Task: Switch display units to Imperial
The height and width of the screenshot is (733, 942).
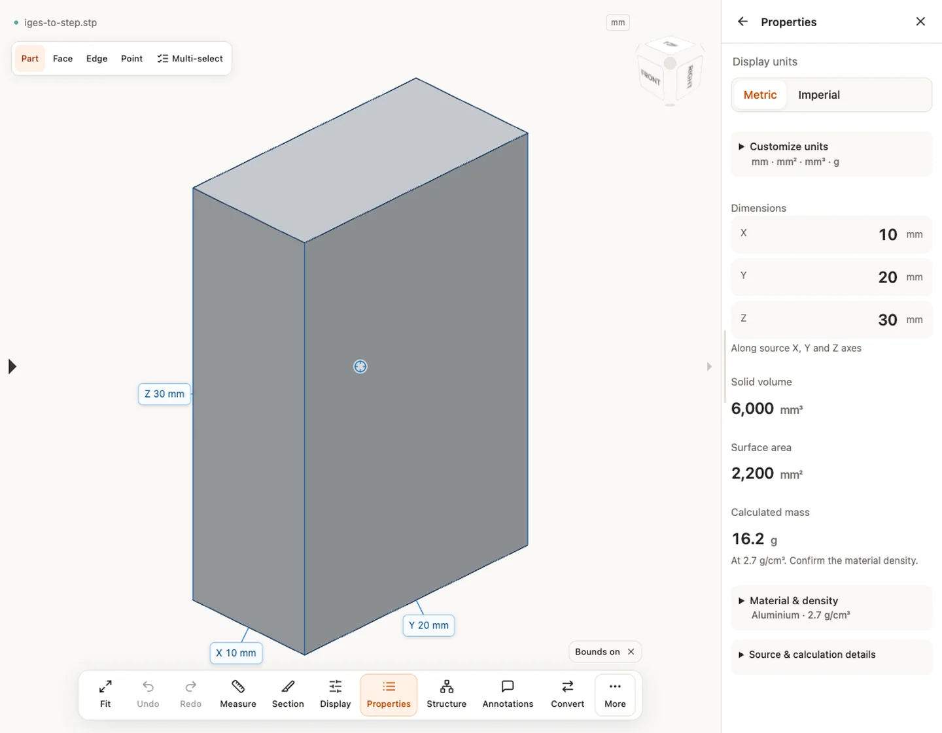Action: pos(819,95)
